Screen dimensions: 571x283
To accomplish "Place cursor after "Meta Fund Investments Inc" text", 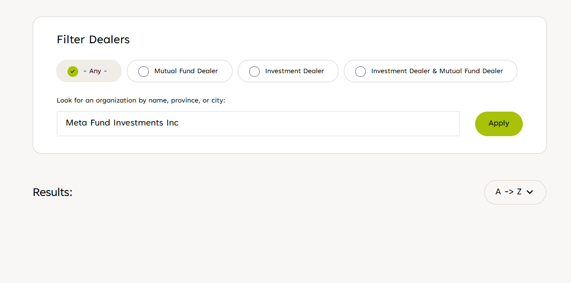I will click(x=180, y=123).
